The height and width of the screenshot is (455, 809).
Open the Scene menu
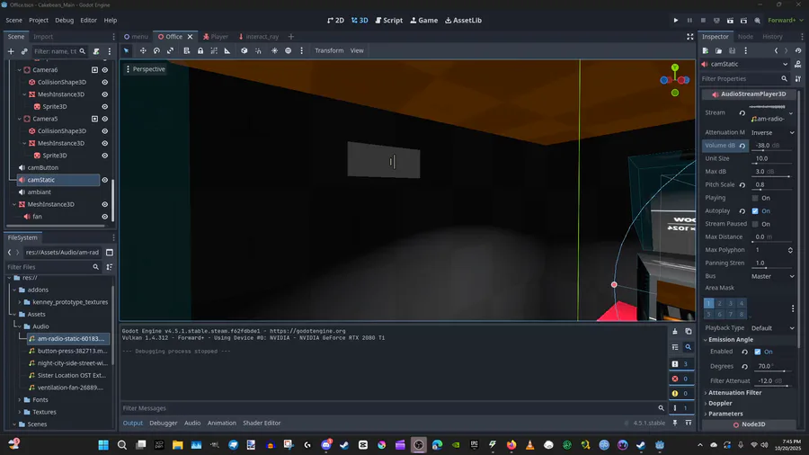(x=13, y=20)
